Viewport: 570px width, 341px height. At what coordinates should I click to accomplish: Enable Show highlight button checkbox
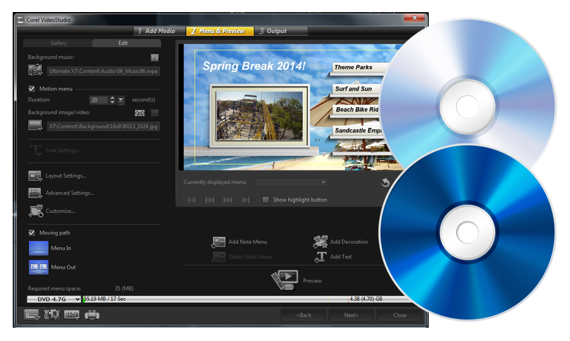pyautogui.click(x=265, y=200)
